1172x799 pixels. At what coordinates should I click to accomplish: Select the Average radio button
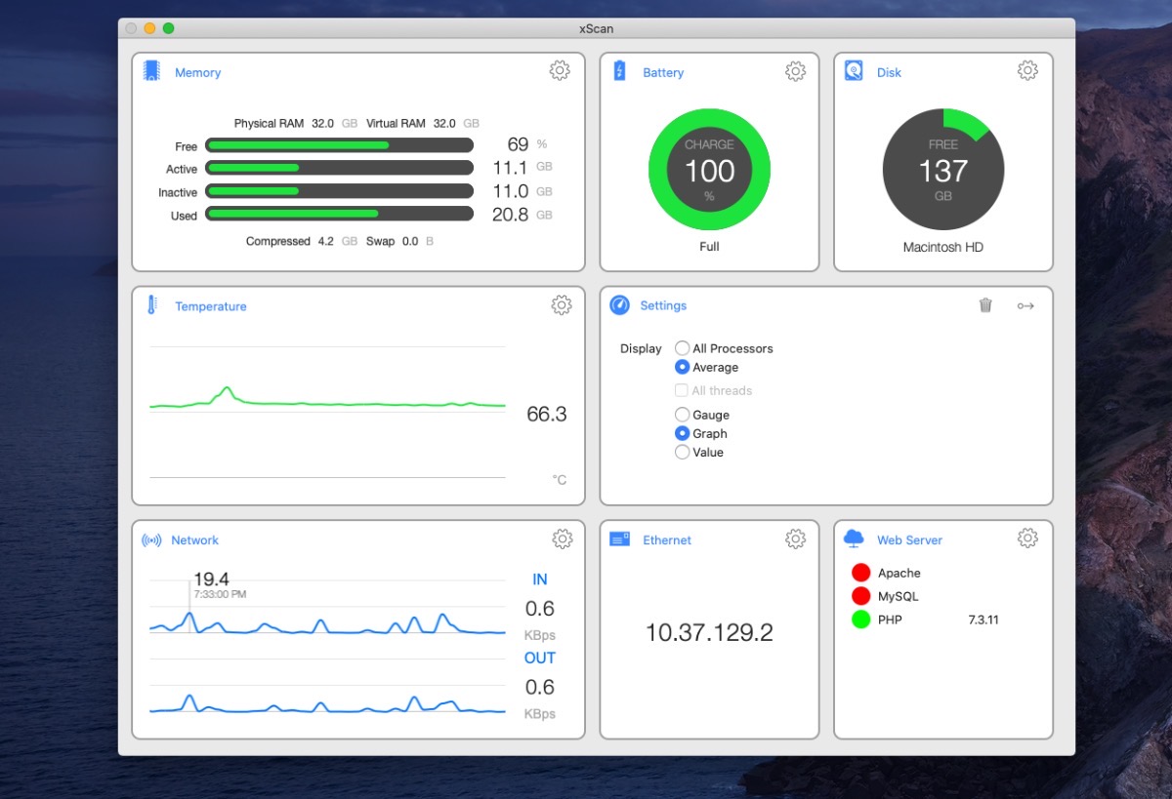pyautogui.click(x=683, y=367)
